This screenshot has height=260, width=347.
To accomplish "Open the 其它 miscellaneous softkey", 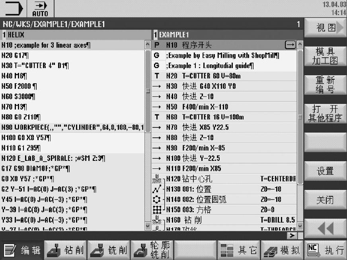I will coord(239,250).
